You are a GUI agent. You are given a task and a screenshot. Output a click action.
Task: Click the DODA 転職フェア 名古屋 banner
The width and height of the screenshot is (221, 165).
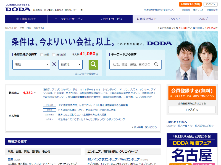[192, 149]
